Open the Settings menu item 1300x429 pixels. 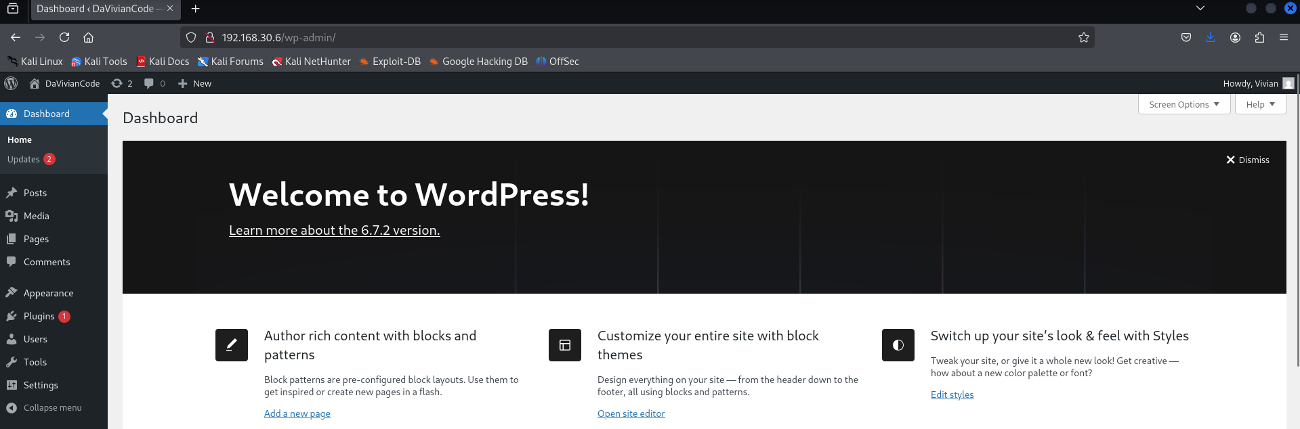pos(41,385)
